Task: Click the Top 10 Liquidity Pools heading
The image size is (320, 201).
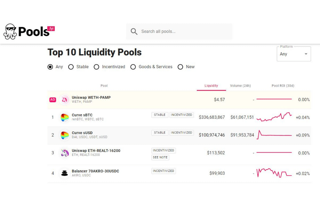Action: point(94,52)
